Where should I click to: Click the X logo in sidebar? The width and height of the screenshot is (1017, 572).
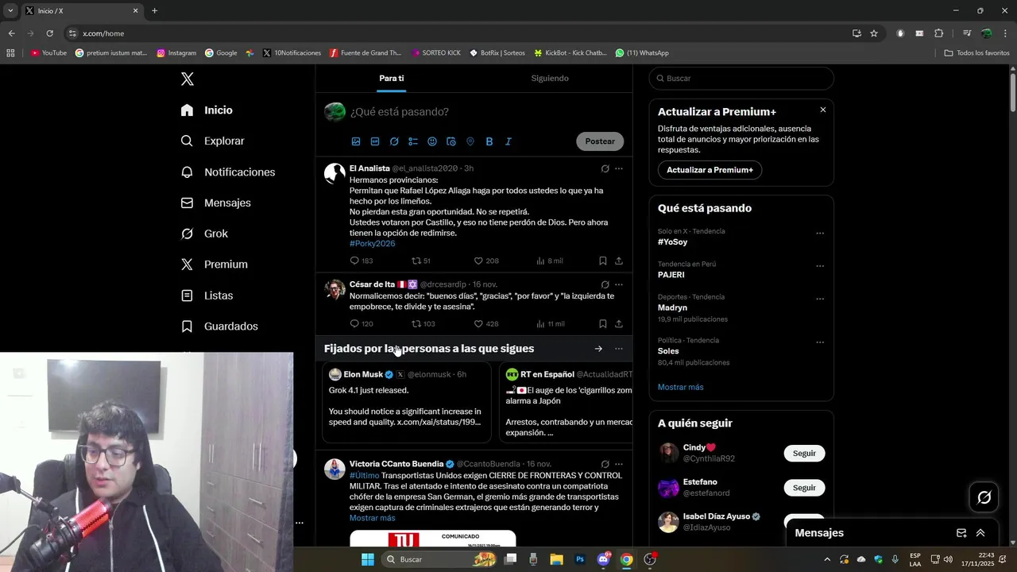tap(188, 79)
